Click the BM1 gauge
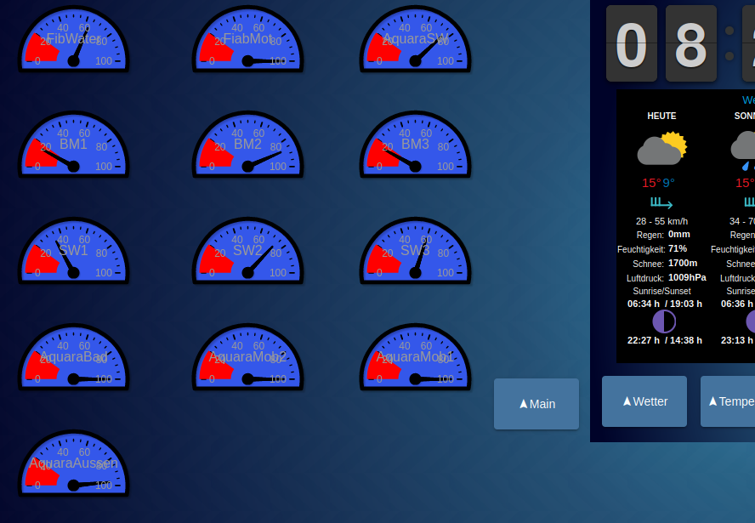The image size is (755, 523). click(x=74, y=145)
